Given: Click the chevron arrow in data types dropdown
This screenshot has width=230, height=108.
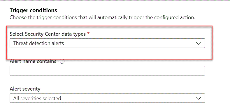Looking at the screenshot, I should 198,43.
